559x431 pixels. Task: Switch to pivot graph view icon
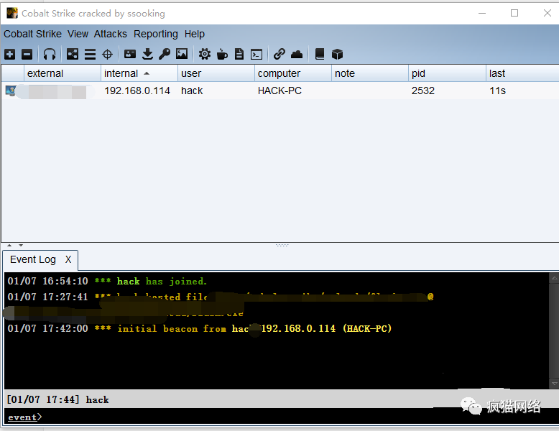click(73, 54)
